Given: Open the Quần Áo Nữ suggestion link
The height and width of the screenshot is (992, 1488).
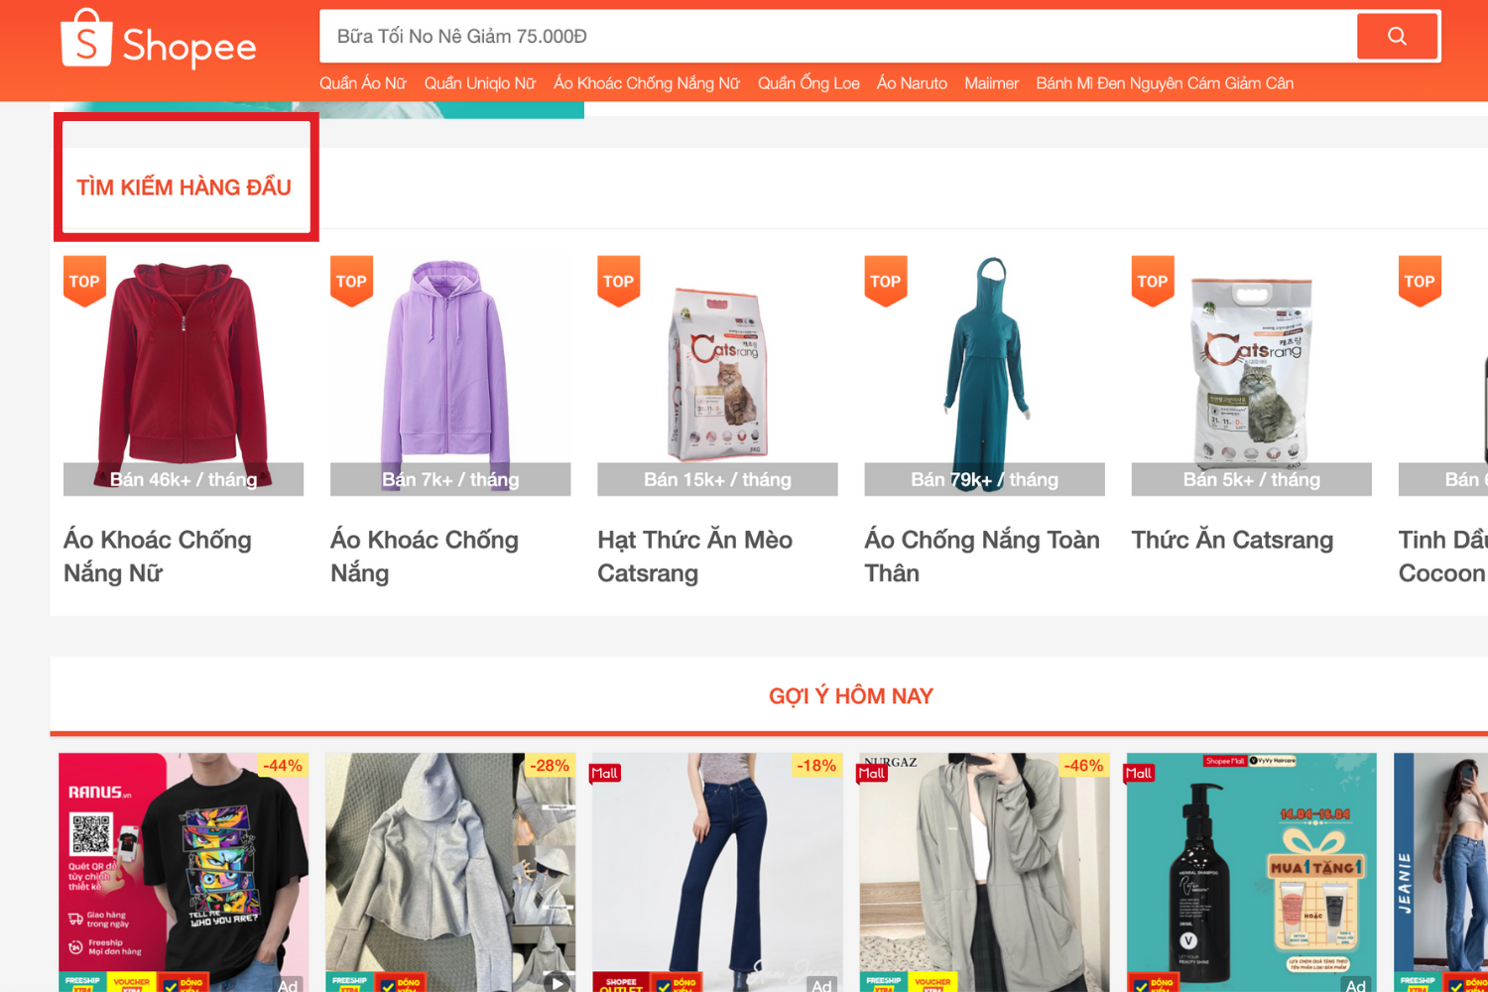Looking at the screenshot, I should click(x=363, y=83).
